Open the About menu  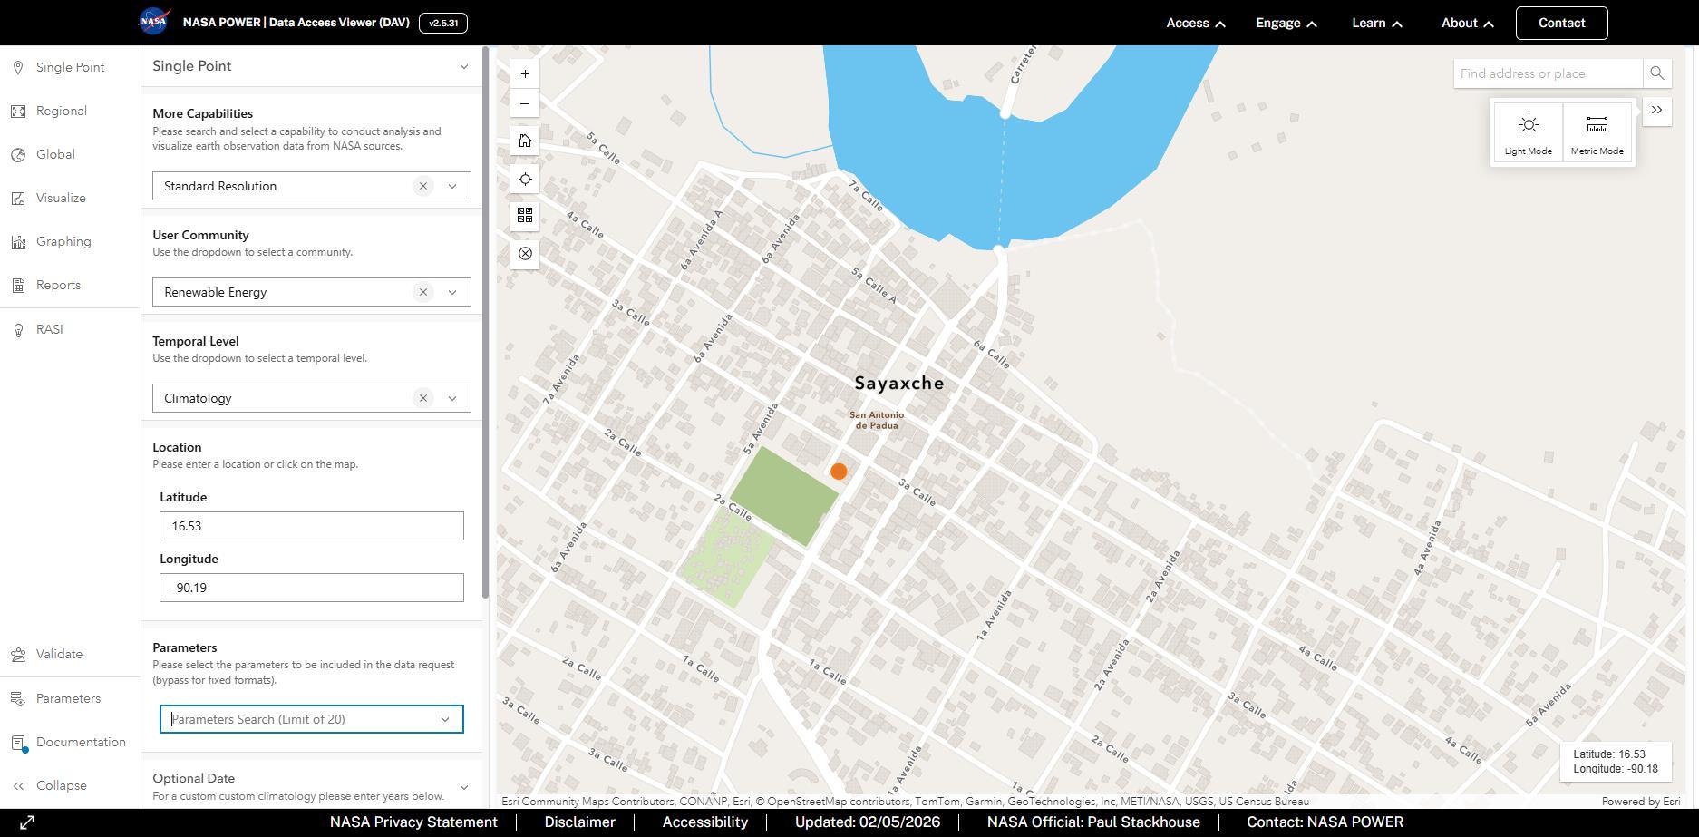pos(1468,23)
